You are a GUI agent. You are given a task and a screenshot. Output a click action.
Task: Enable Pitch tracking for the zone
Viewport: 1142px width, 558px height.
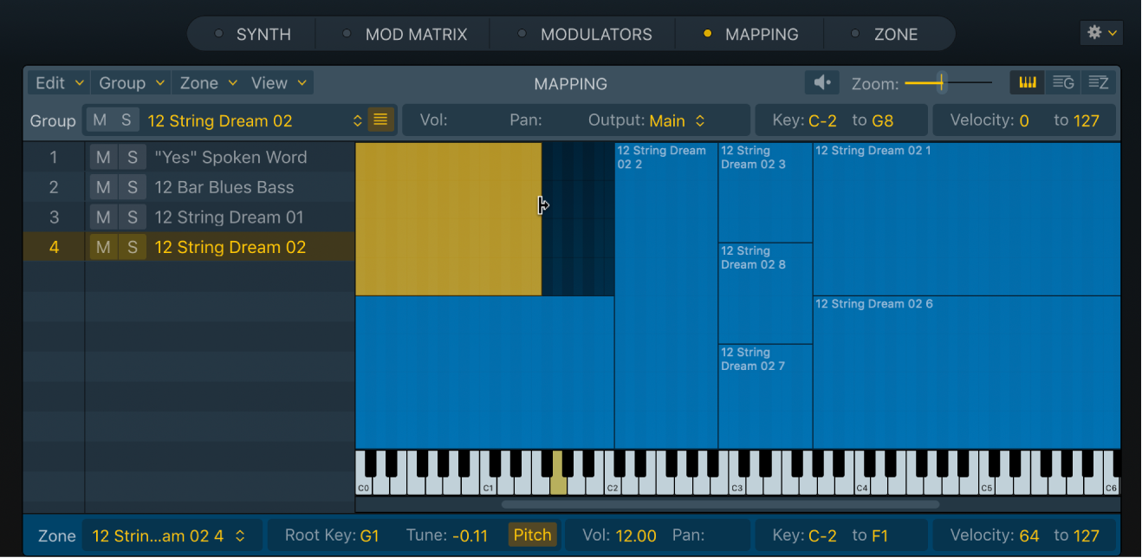point(532,535)
